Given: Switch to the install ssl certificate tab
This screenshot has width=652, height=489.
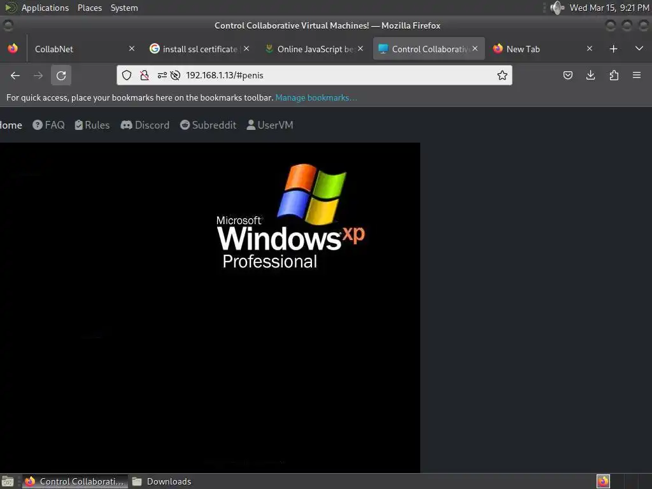Looking at the screenshot, I should pos(200,49).
